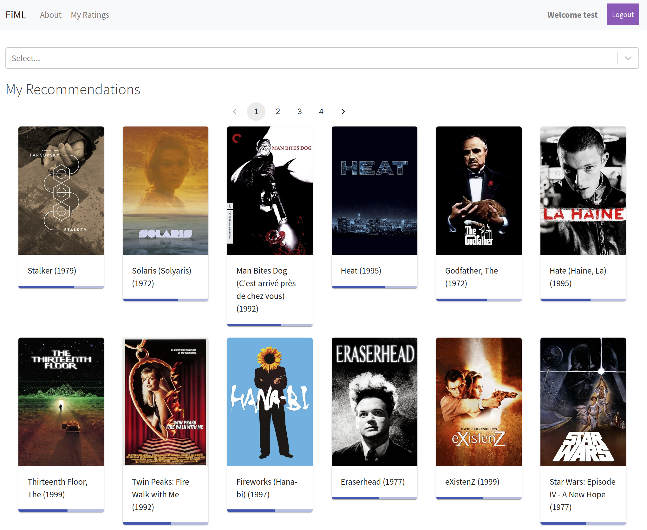Open the Eraserhead poster thumbnail

click(x=374, y=402)
